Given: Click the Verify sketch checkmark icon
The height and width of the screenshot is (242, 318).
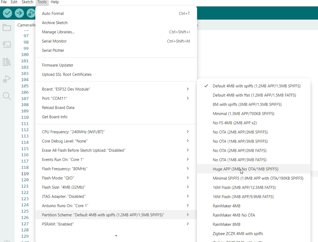Looking at the screenshot, I should [x=7, y=13].
